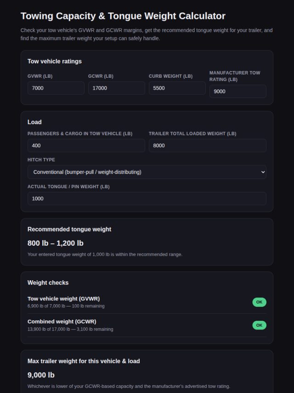The height and width of the screenshot is (393, 294).
Task: Click the Load section heading
Action: point(34,122)
